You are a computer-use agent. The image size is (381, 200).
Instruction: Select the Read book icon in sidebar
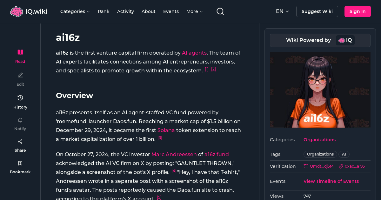[20, 52]
